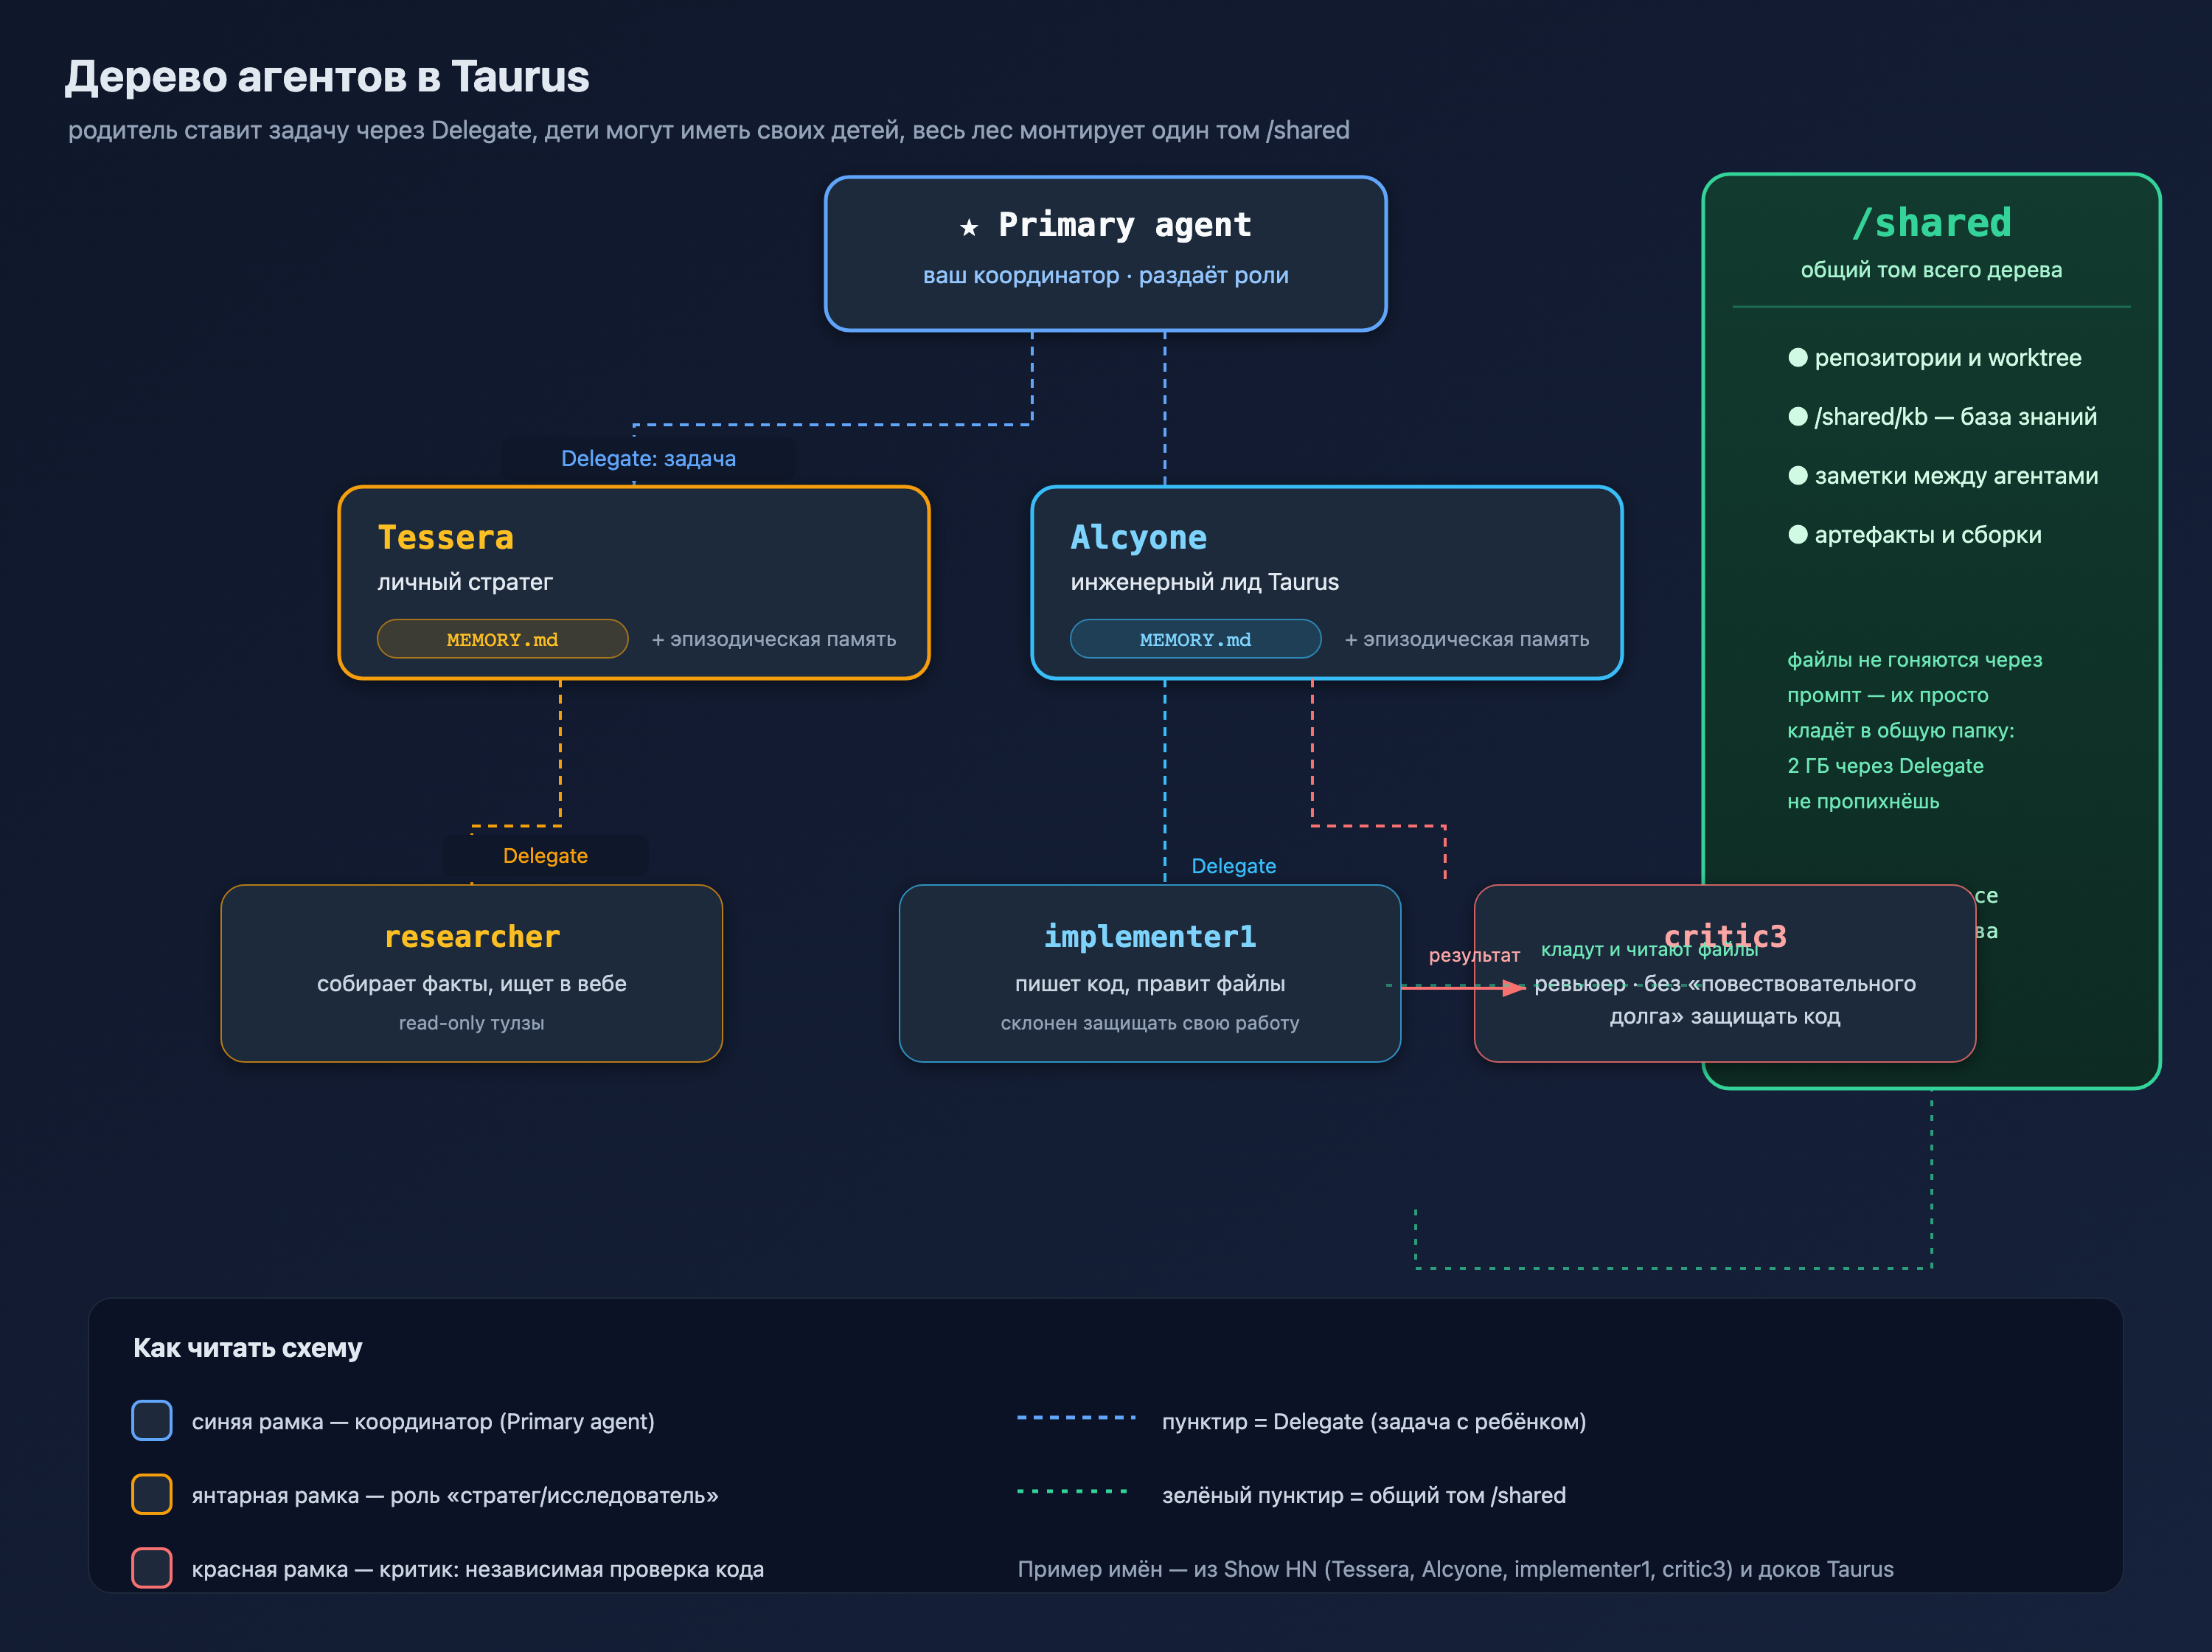The width and height of the screenshot is (2212, 1652).
Task: Click the 'репозитории и worktree' list item
Action: pos(1947,358)
